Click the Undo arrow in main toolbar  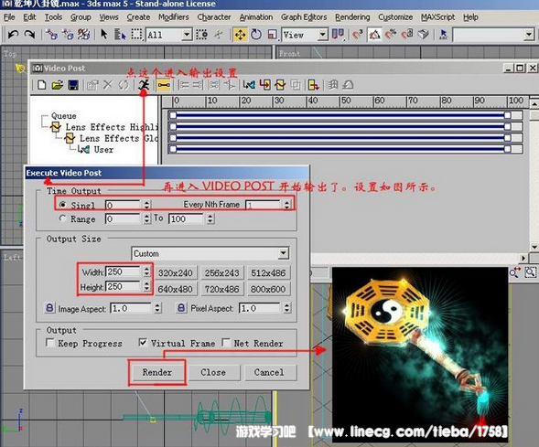pos(13,35)
